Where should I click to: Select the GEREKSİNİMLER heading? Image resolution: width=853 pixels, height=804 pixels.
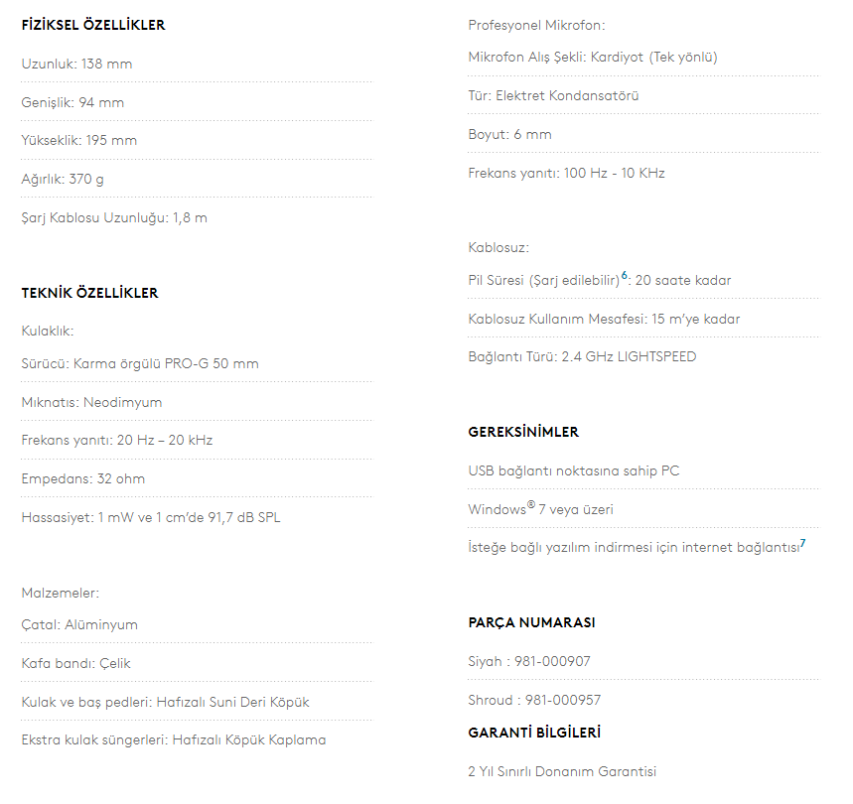523,432
